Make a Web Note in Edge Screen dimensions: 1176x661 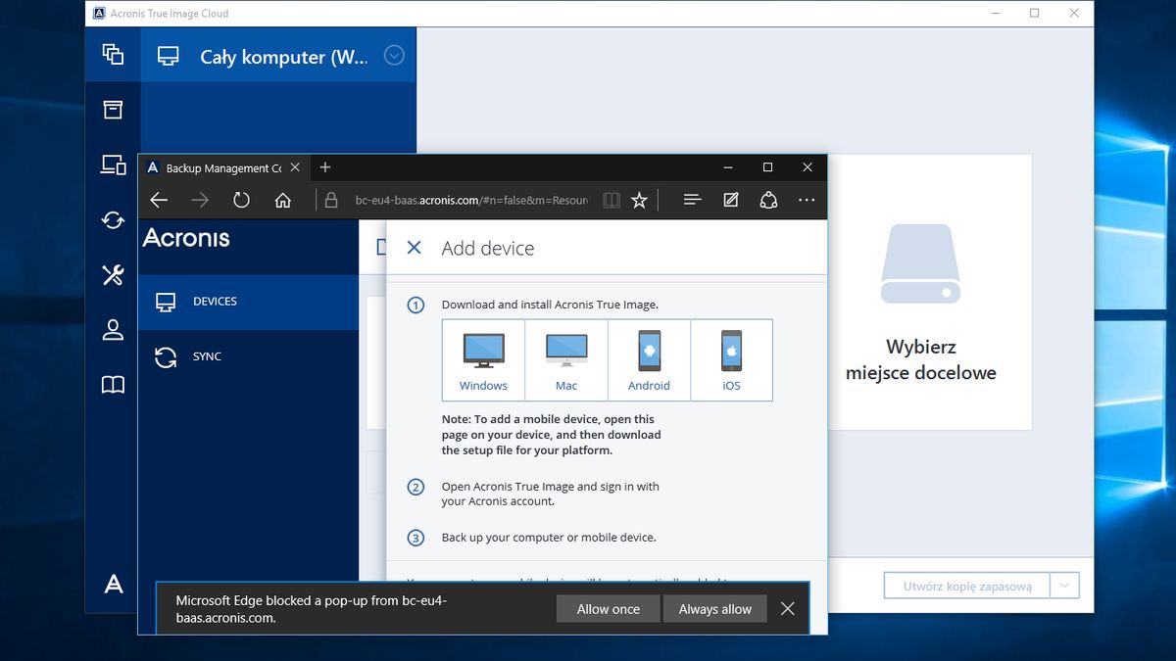coord(730,200)
